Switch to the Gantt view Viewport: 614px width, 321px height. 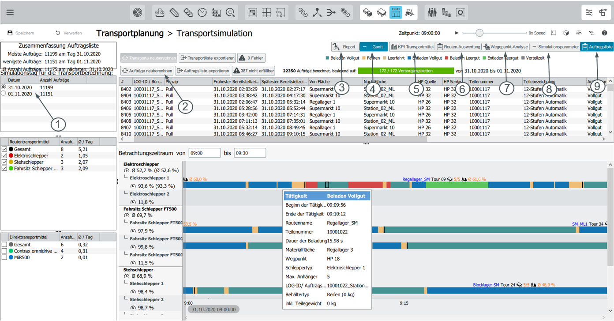pos(374,46)
